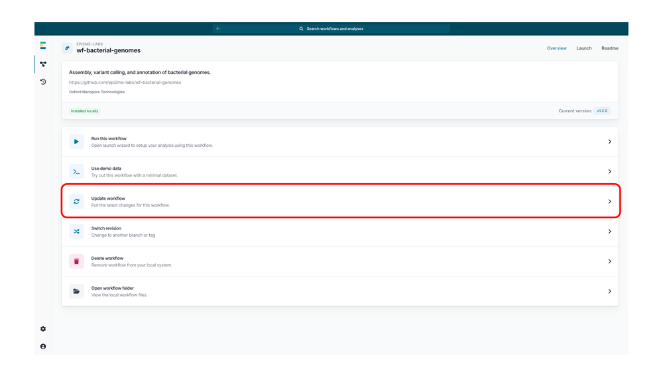
Task: Expand the Run this workflow chevron
Action: [610, 142]
